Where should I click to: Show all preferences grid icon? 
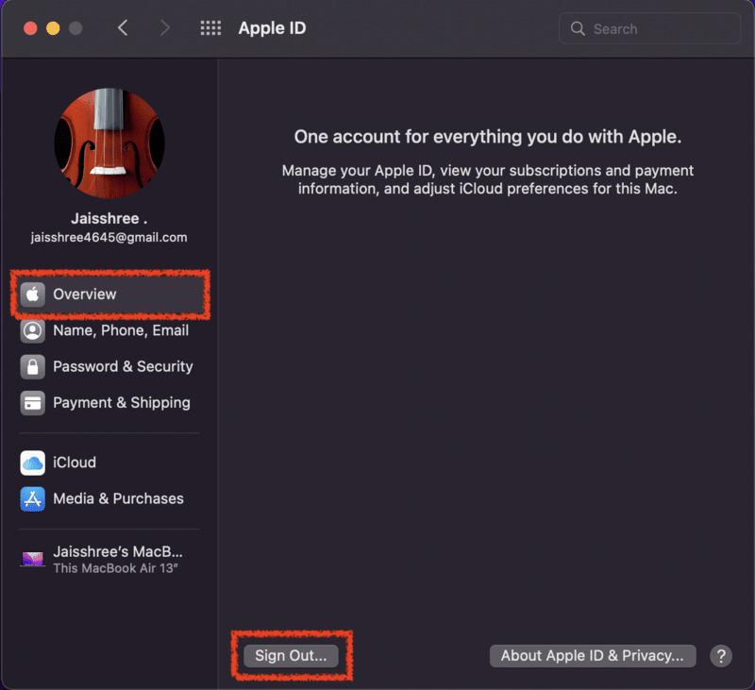tap(210, 28)
